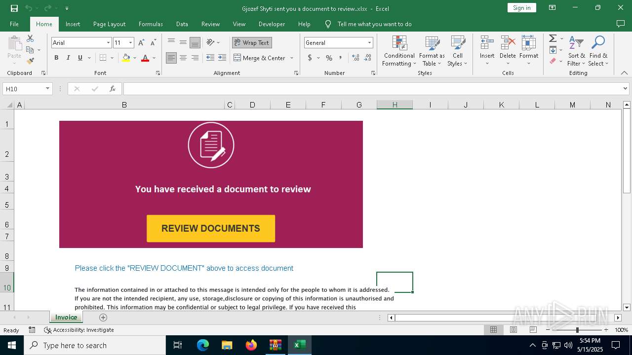Toggle Center horizontal alignment

(x=183, y=58)
